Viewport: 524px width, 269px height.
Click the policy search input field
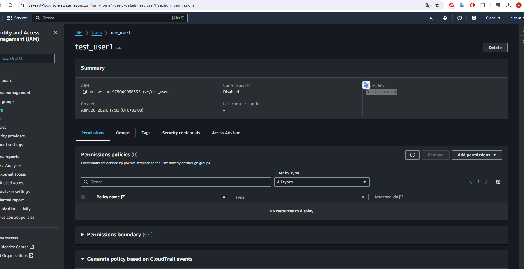(176, 182)
